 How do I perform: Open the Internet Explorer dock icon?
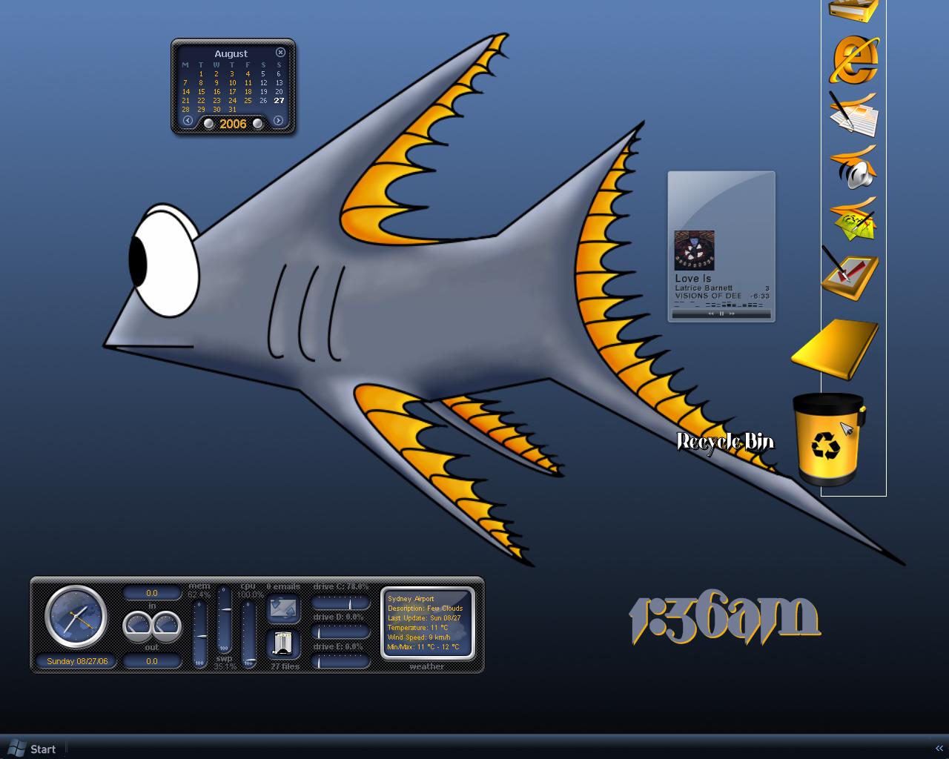pos(856,60)
